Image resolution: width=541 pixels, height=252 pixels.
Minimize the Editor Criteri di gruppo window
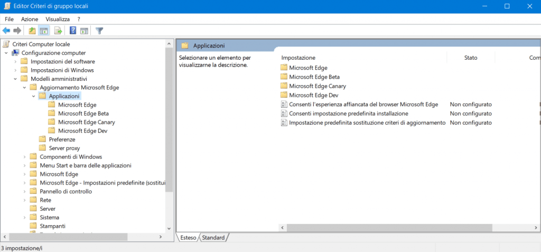tap(486, 6)
